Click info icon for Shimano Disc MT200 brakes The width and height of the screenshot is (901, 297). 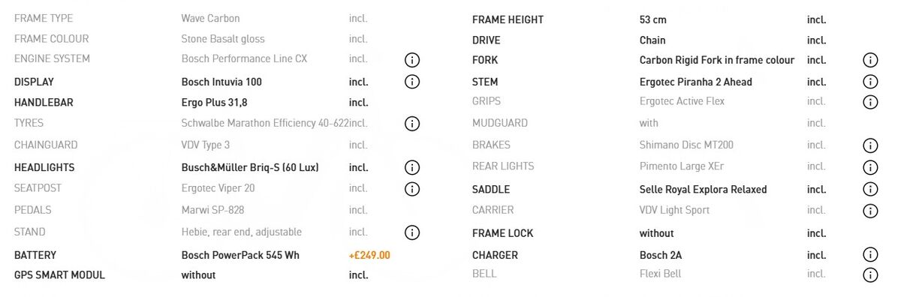(x=870, y=145)
